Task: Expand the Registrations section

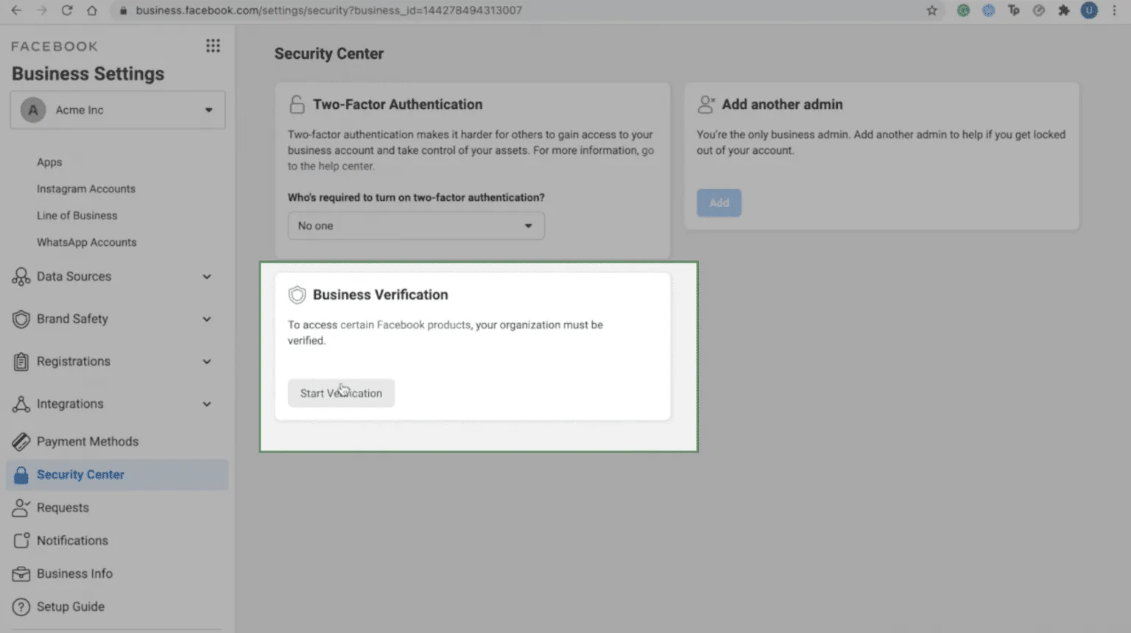Action: click(207, 361)
